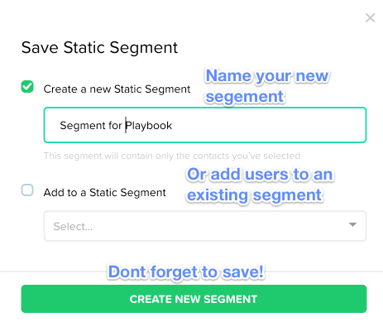Click the CREATE NEW SEGMENT button
The image size is (383, 322).
(x=194, y=299)
